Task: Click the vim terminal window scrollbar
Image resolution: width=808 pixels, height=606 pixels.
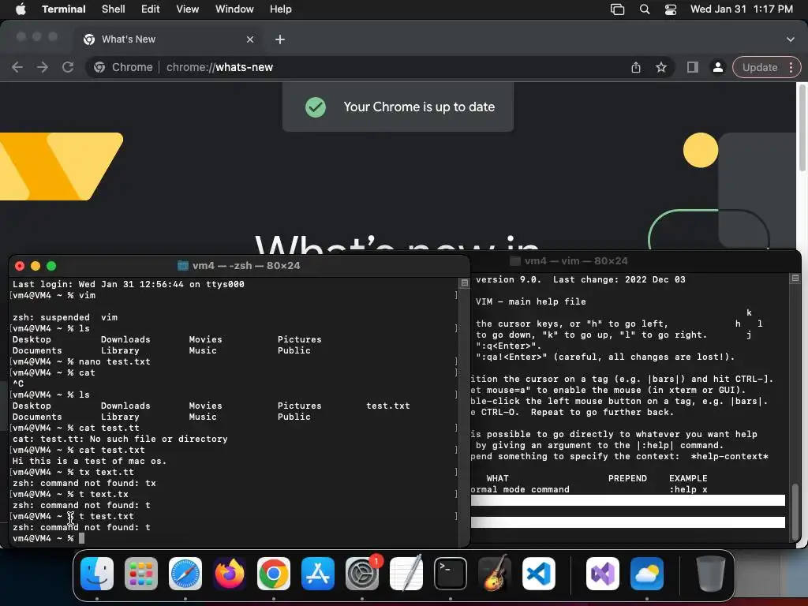Action: (x=795, y=511)
